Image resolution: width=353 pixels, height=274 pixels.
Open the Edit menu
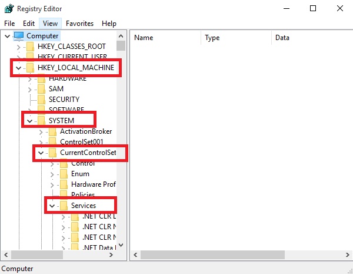(29, 24)
